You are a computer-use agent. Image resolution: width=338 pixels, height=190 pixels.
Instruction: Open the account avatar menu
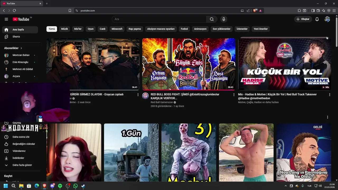[x=327, y=19]
